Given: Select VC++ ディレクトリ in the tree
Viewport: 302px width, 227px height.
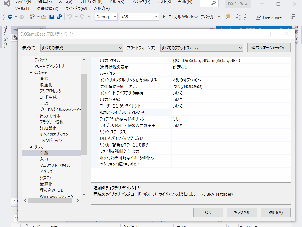Looking at the screenshot, I should [x=49, y=66].
